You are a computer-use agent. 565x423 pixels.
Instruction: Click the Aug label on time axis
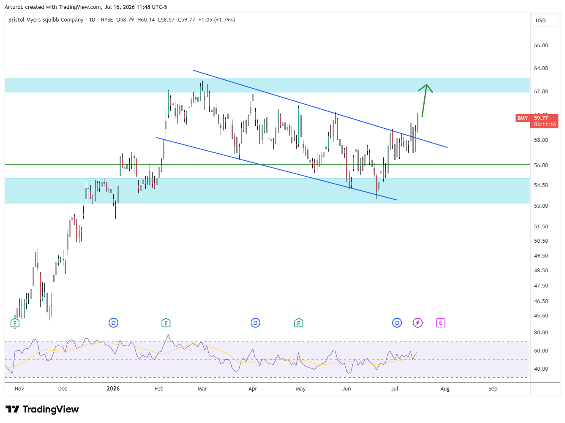445,388
